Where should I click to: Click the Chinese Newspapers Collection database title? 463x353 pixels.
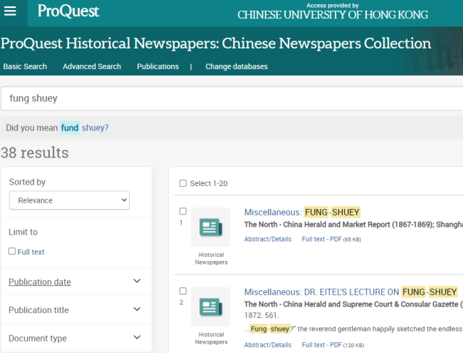(x=216, y=44)
